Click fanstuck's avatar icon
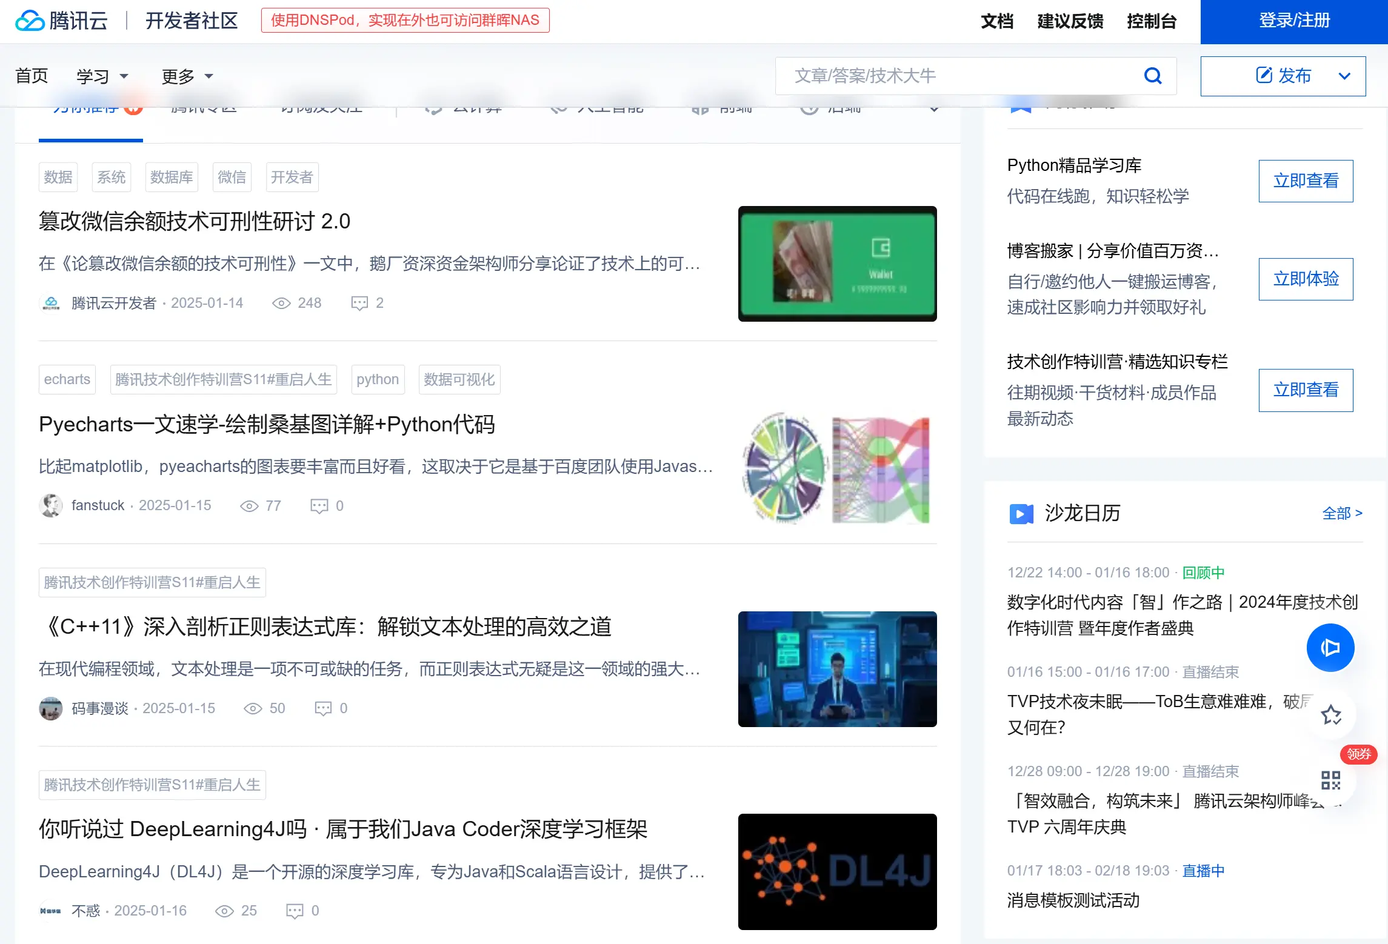Image resolution: width=1388 pixels, height=944 pixels. pyautogui.click(x=51, y=505)
